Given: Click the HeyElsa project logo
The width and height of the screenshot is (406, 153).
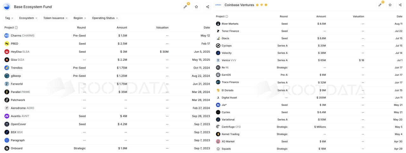Looking at the screenshot, I should [7, 52].
